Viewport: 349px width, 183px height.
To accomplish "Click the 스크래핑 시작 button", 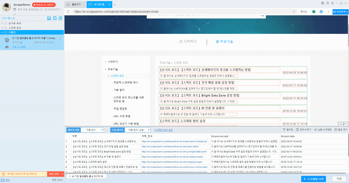I will tap(313, 179).
